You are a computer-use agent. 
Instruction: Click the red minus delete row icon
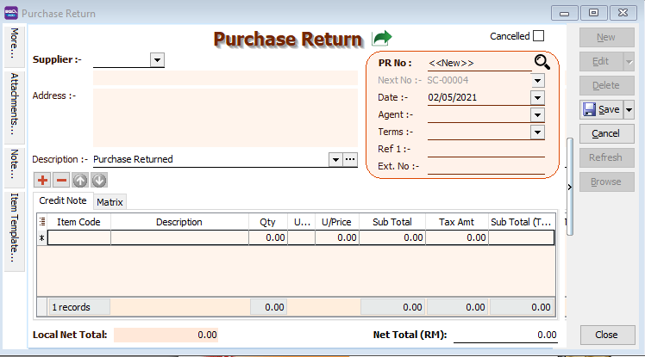point(61,181)
